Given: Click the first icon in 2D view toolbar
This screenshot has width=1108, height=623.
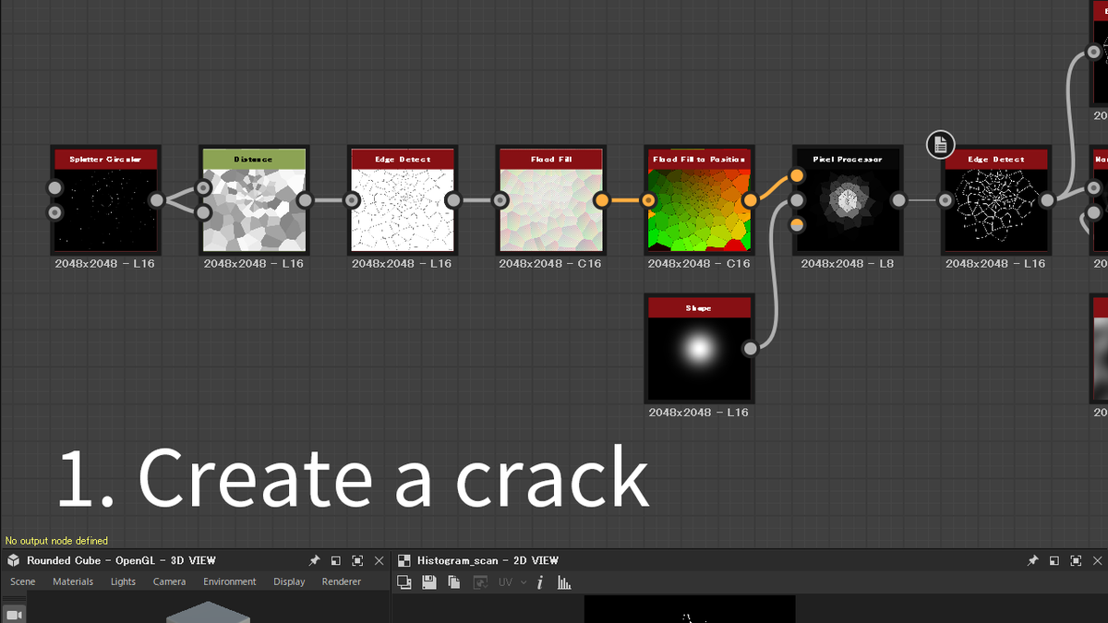Looking at the screenshot, I should [x=403, y=582].
